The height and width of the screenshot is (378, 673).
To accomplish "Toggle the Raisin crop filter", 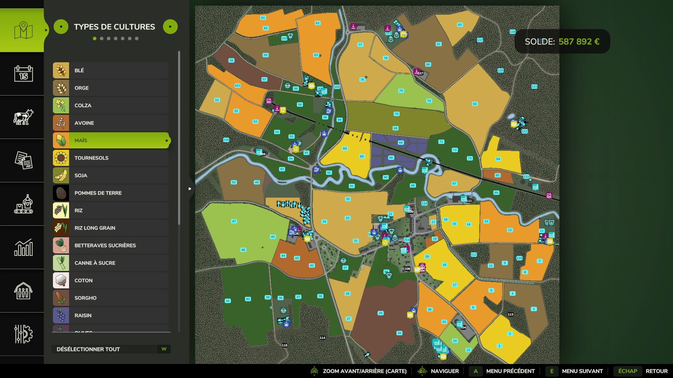I will click(x=111, y=315).
